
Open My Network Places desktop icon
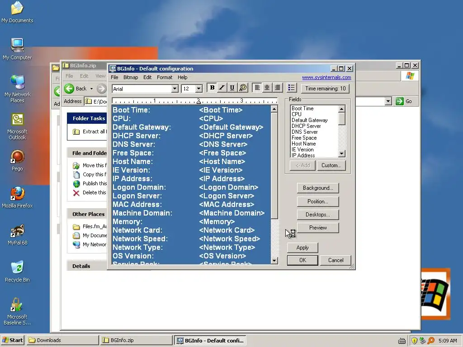coord(17,89)
